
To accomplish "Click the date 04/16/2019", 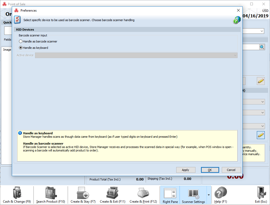I will [256, 16].
